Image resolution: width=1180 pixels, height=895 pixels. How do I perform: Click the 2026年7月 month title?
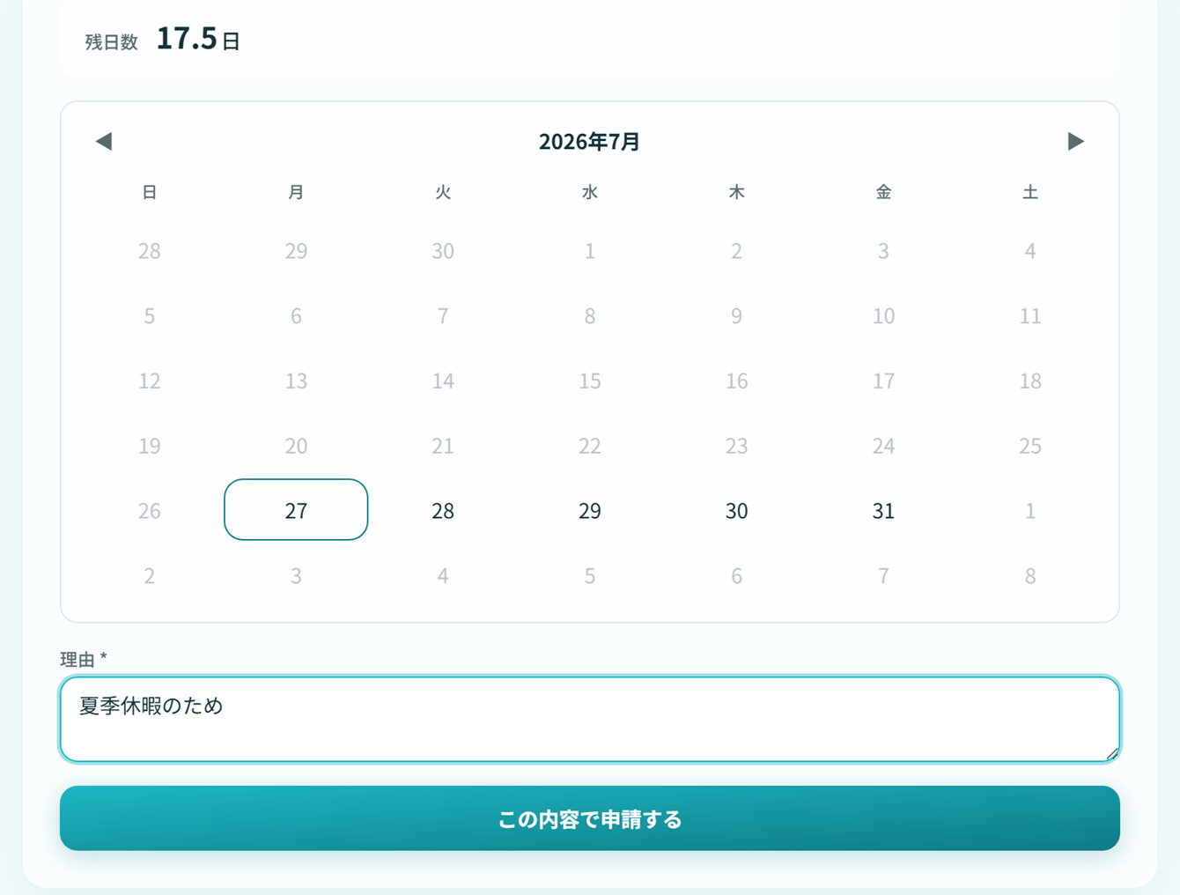tap(589, 141)
